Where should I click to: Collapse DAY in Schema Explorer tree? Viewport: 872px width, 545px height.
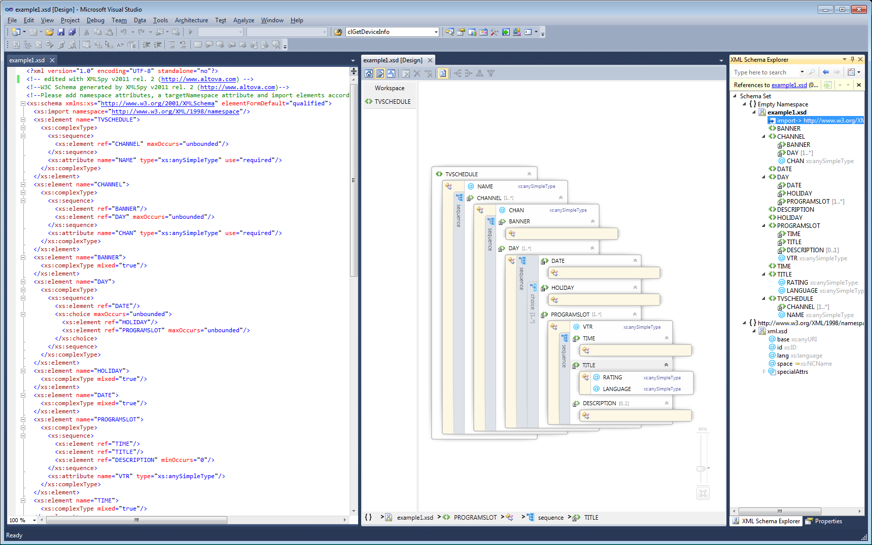pos(764,177)
